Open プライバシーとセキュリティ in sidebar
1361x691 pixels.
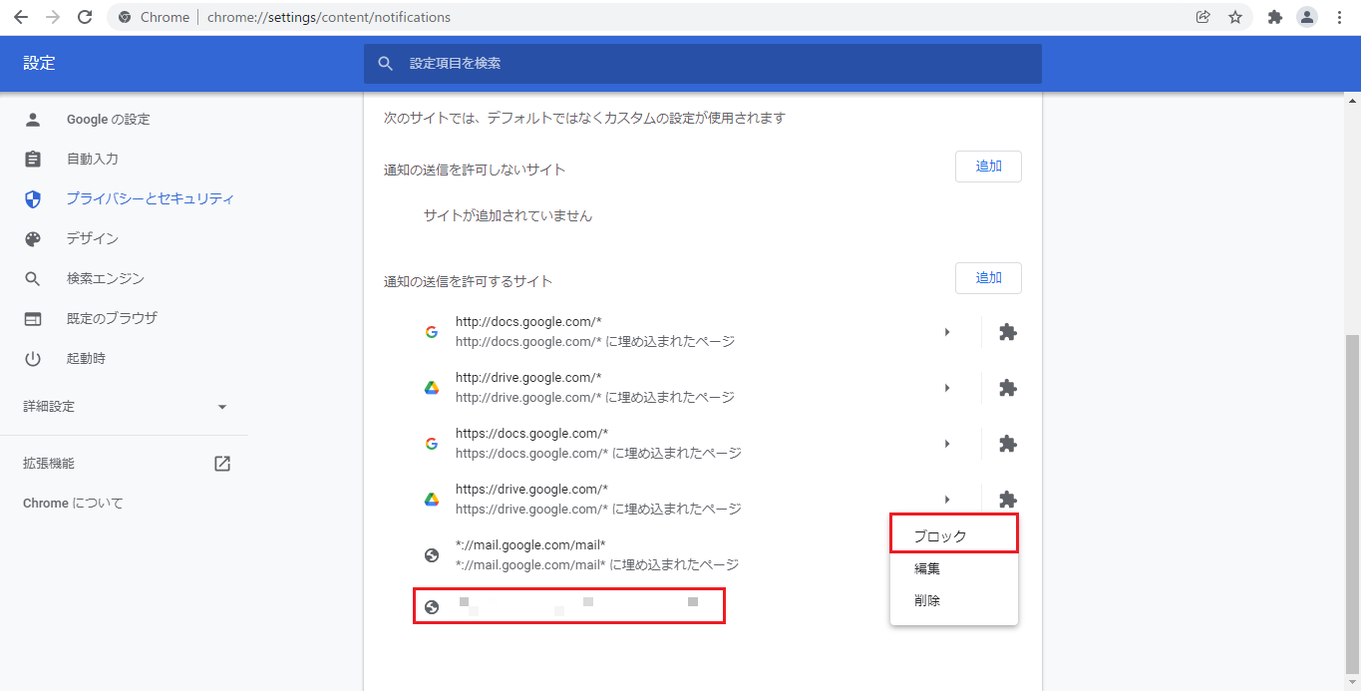150,198
